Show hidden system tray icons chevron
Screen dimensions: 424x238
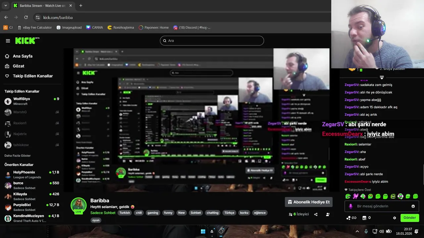pos(357,231)
